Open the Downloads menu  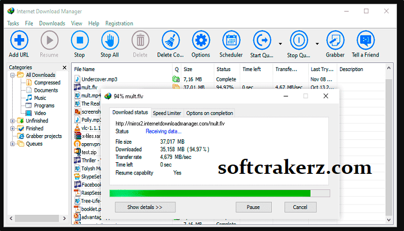click(x=52, y=23)
